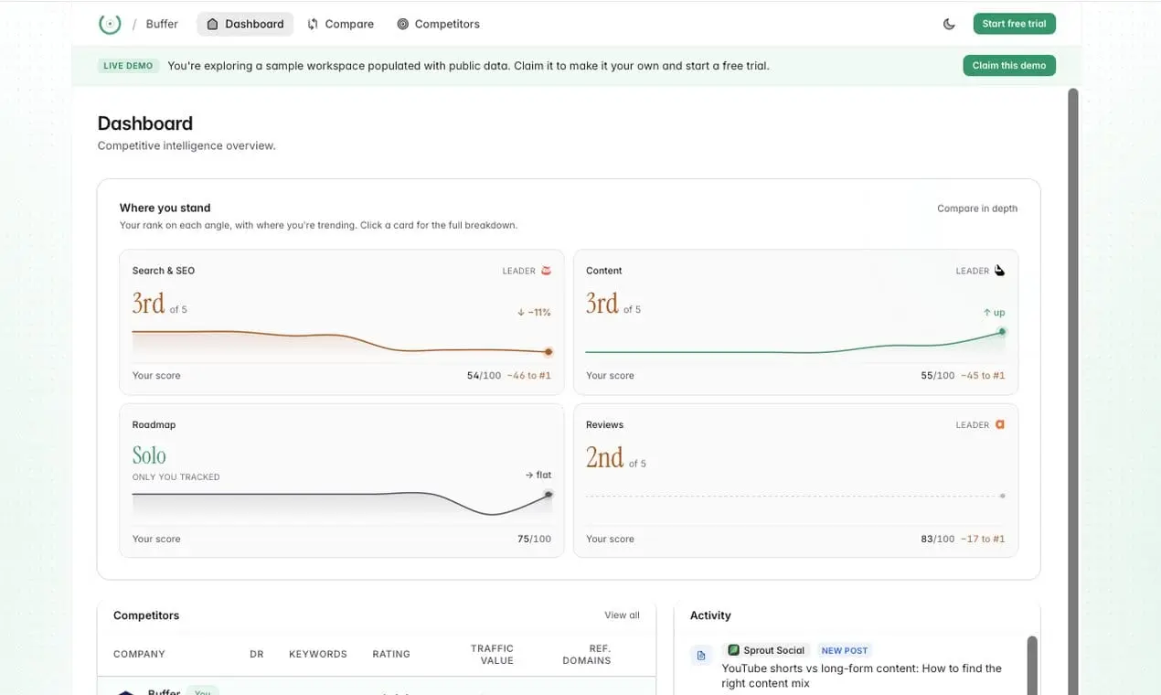This screenshot has height=695, width=1161.
Task: Open the Buffer workspace breadcrumb
Action: (162, 24)
